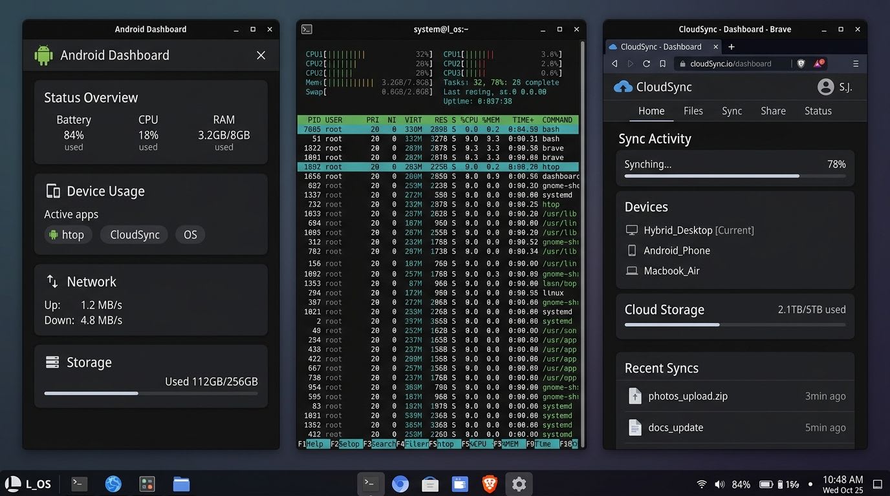Click the terminal icon in the htop title bar
Screen dimensions: 890x496
(307, 29)
